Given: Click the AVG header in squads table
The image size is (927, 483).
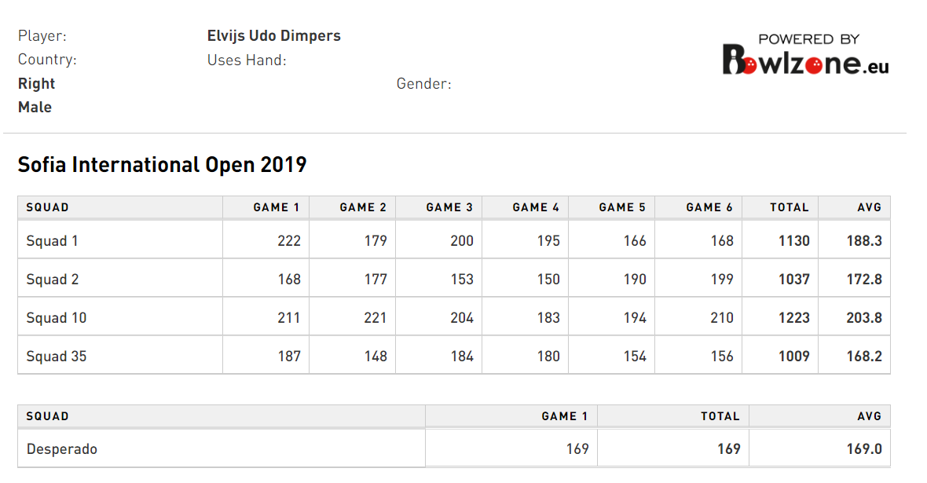Looking at the screenshot, I should click(x=870, y=207).
